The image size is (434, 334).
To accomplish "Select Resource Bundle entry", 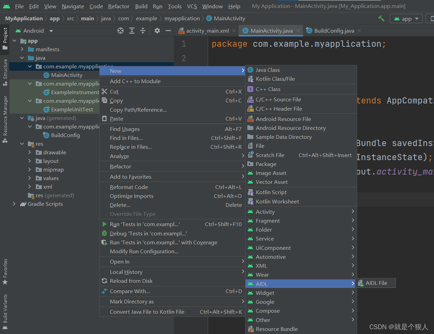I will tap(301, 329).
